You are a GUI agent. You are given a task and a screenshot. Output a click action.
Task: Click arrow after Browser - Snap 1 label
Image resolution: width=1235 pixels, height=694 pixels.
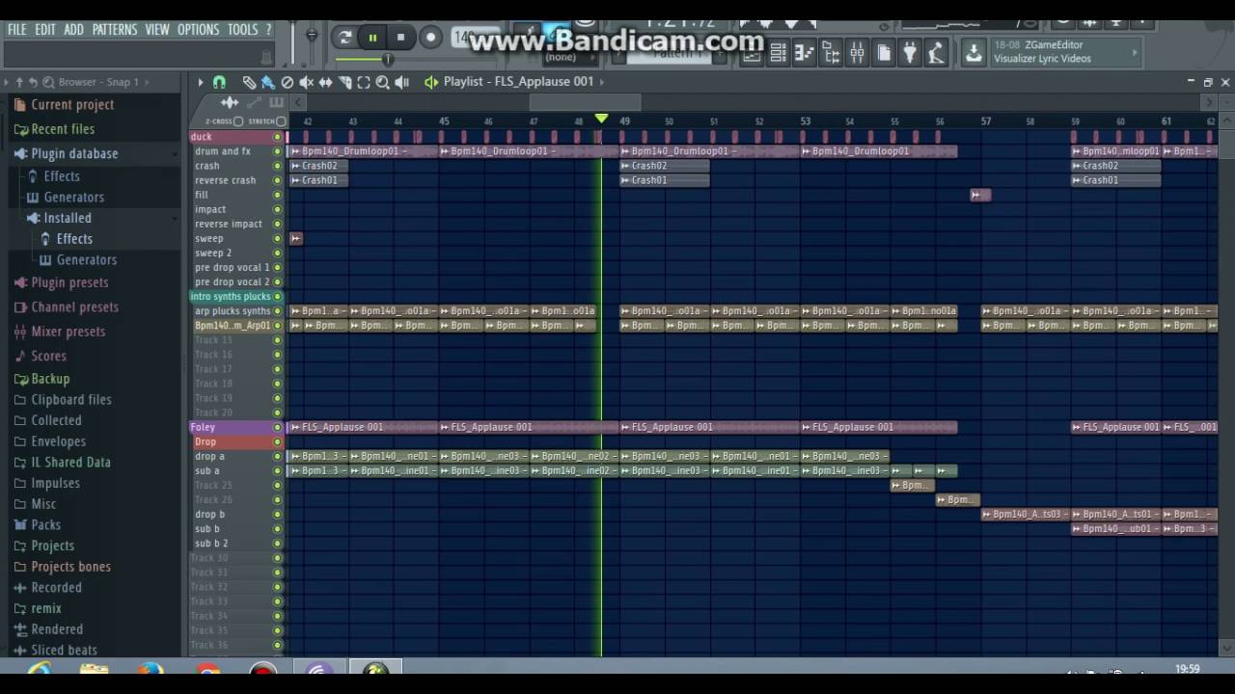149,82
